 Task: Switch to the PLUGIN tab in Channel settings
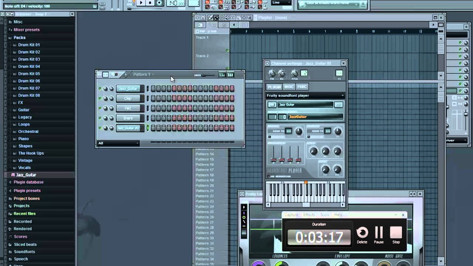click(x=275, y=87)
